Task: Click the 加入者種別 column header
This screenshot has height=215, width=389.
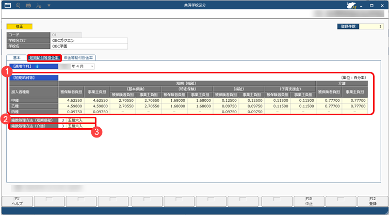Action: [34, 91]
